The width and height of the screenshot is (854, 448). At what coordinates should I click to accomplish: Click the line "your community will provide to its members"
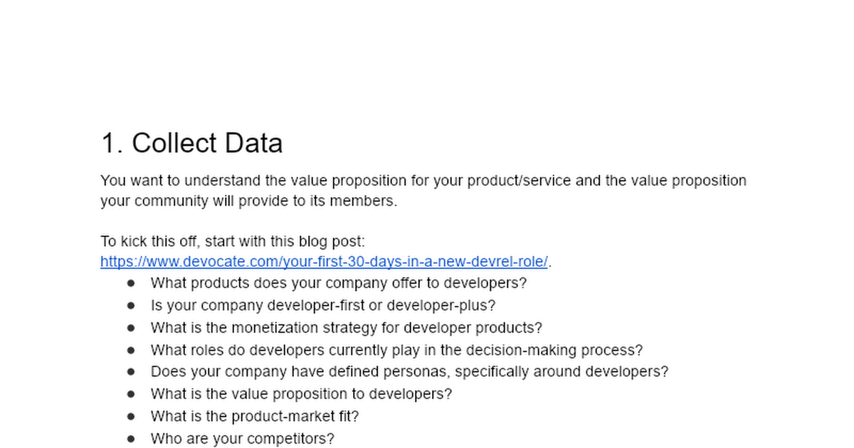tap(248, 201)
